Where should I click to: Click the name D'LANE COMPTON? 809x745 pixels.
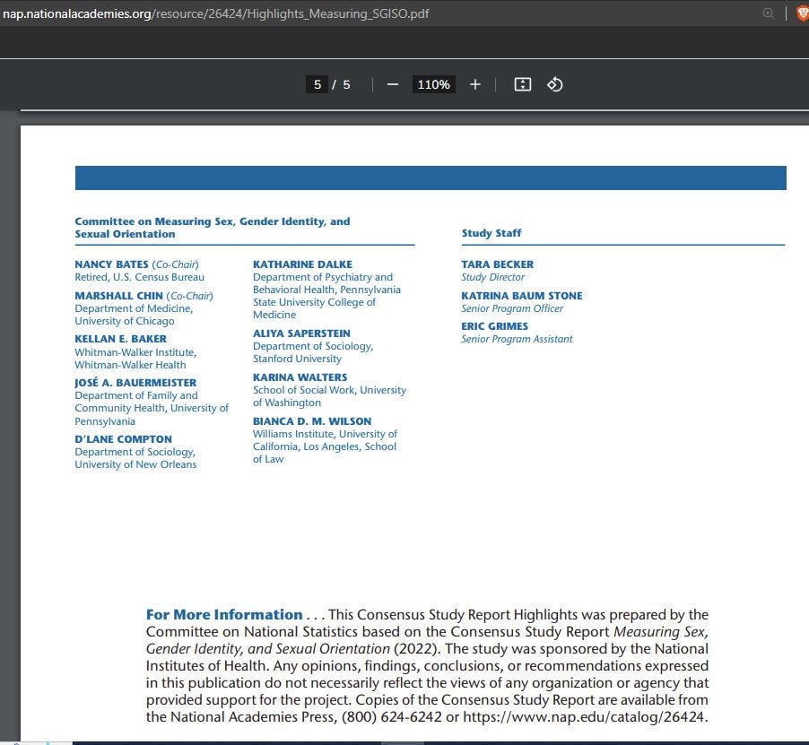(123, 439)
